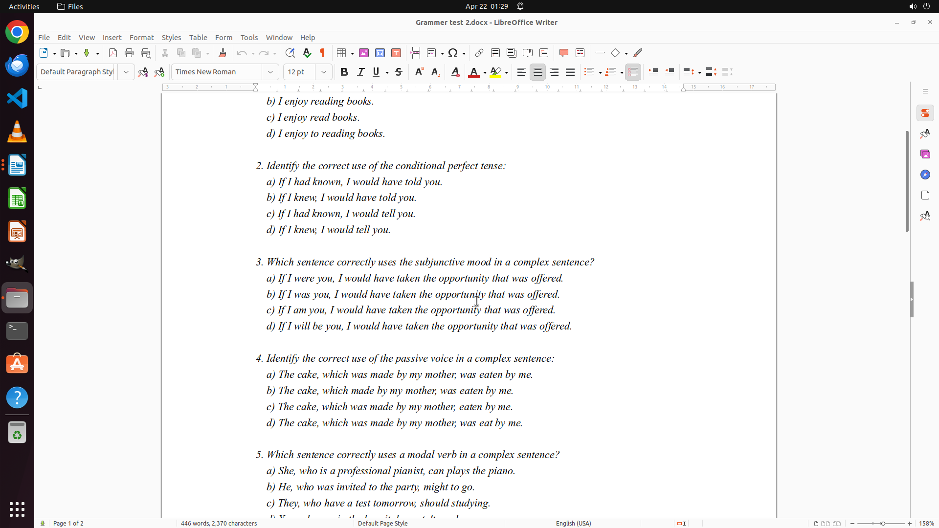The image size is (939, 528).
Task: Open the sidebar Gallery panel
Action: coord(925,154)
